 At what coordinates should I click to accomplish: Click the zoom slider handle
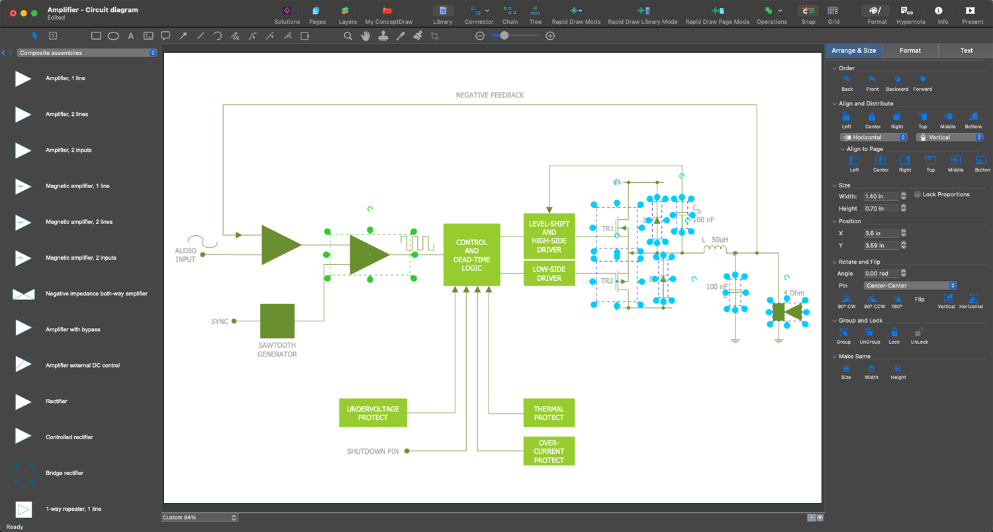(x=504, y=36)
